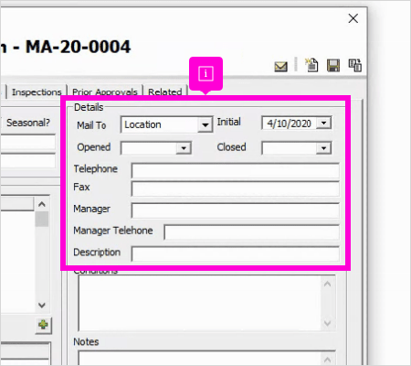Click the Manager Telehone field
The width and height of the screenshot is (411, 366).
(x=251, y=232)
